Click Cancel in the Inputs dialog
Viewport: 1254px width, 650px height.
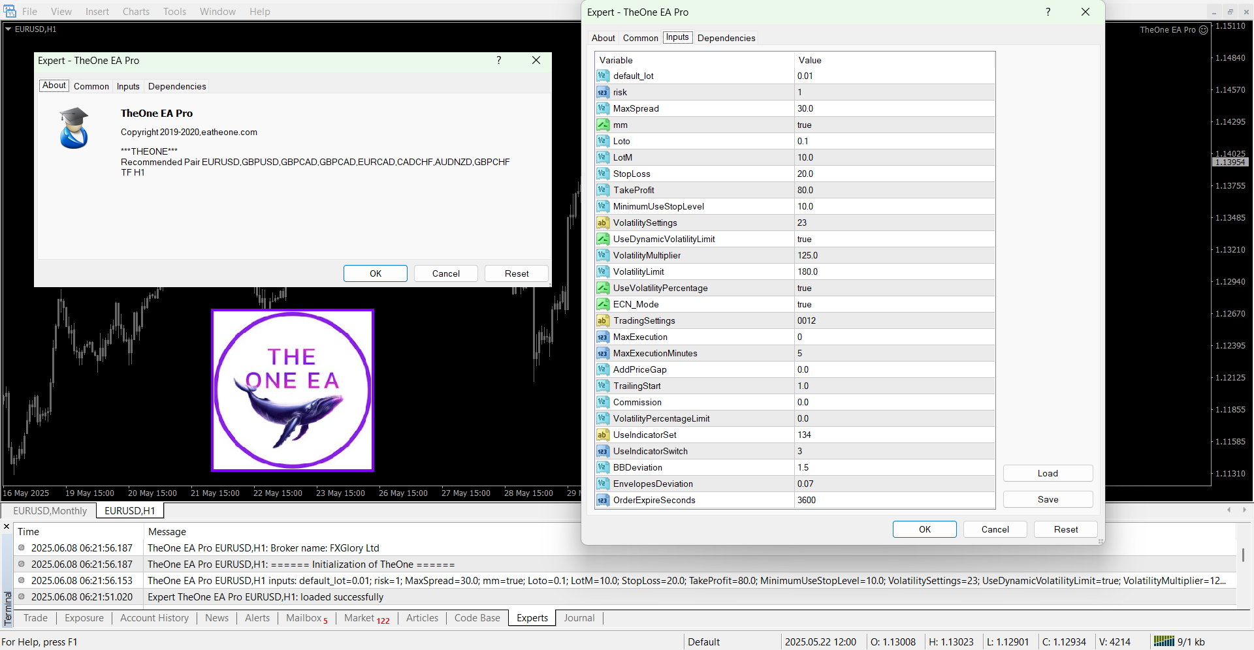995,529
